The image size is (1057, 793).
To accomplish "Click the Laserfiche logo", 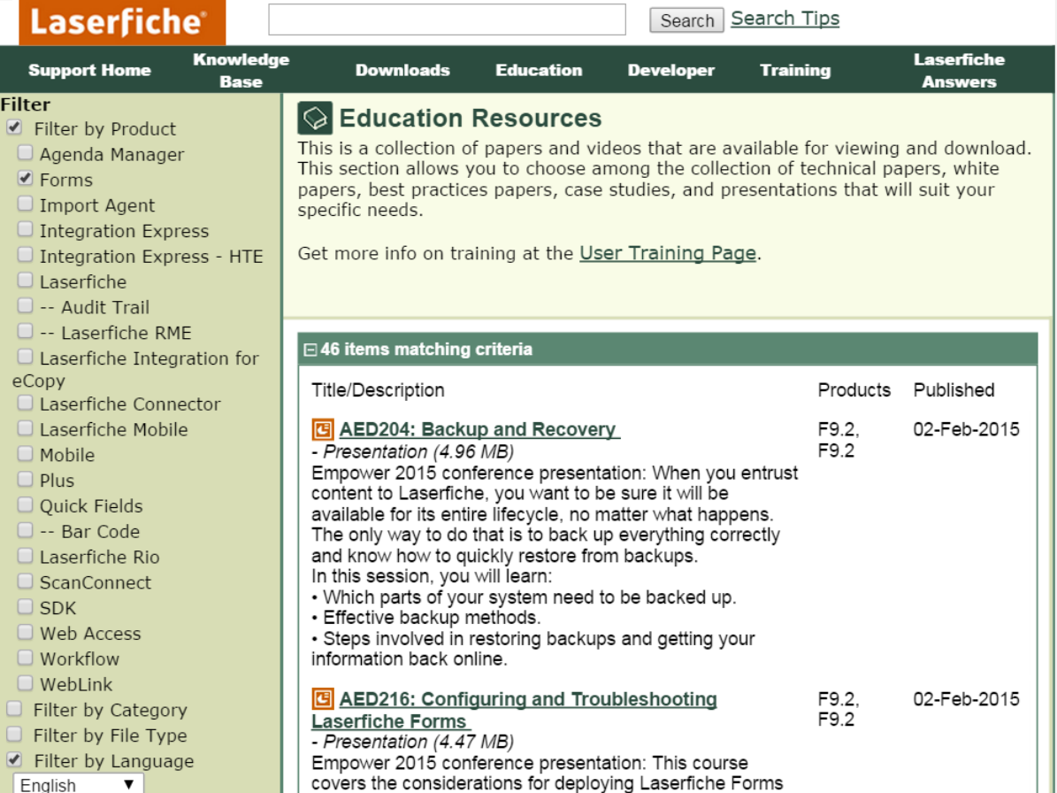I will 122,22.
